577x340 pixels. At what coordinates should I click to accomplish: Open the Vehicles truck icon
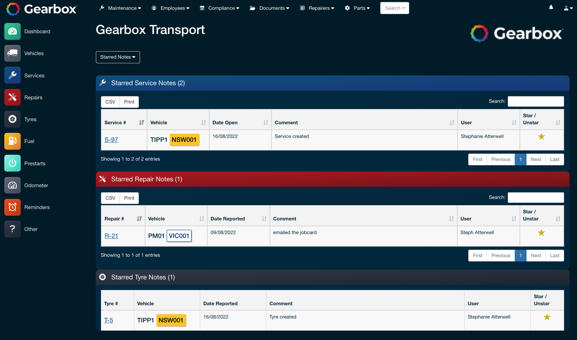(x=13, y=53)
